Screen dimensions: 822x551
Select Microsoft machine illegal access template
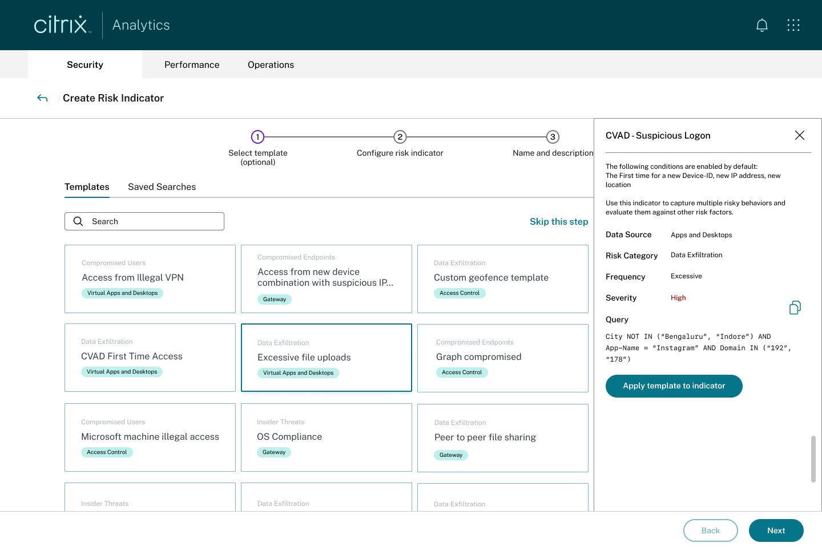pyautogui.click(x=150, y=437)
